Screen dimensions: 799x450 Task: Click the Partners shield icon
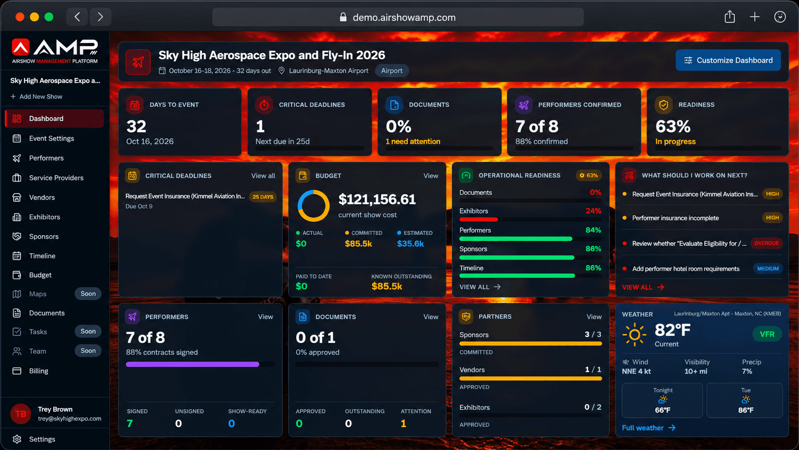click(x=466, y=316)
